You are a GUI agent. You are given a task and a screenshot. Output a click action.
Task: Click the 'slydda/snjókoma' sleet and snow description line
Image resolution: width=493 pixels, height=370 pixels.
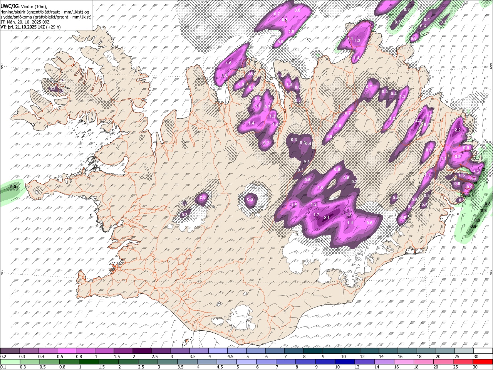point(46,17)
